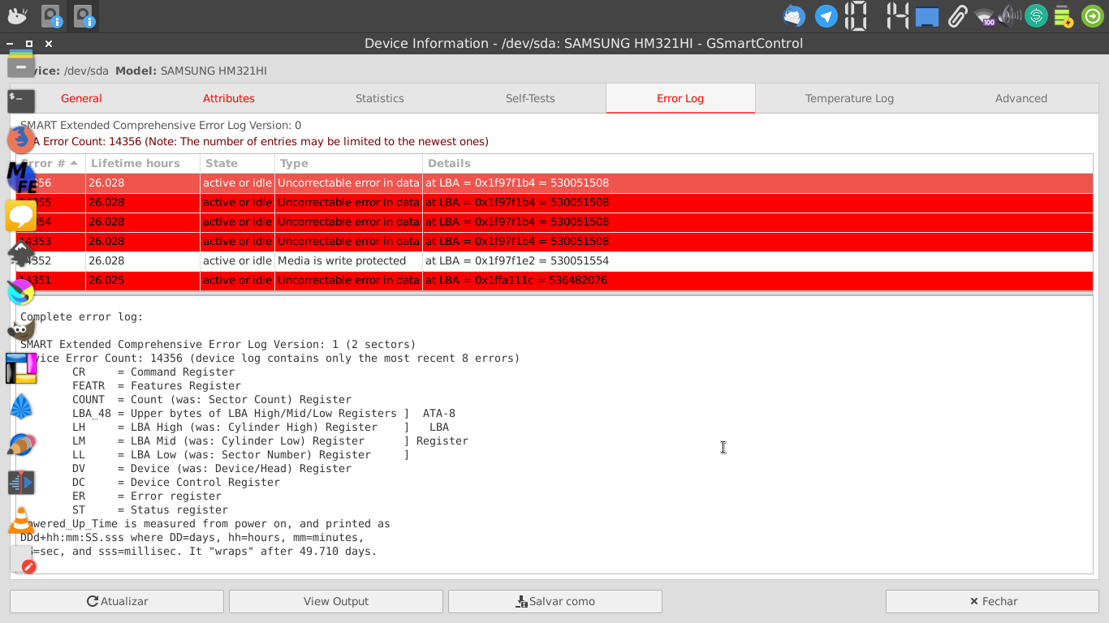This screenshot has width=1109, height=623.
Task: Open the Wi-Fi network indicator
Action: click(x=985, y=16)
